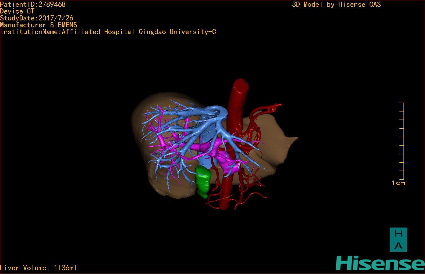Select the "Liver Volume: 1136ml" readout
Viewport: 425px width, 274px height.
(x=38, y=268)
